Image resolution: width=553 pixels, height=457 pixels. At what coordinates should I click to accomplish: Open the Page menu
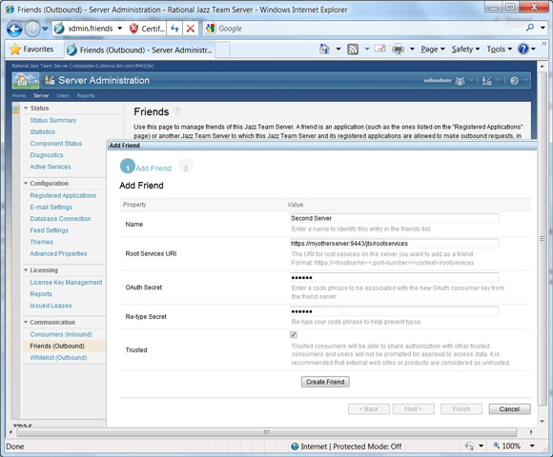tap(432, 50)
